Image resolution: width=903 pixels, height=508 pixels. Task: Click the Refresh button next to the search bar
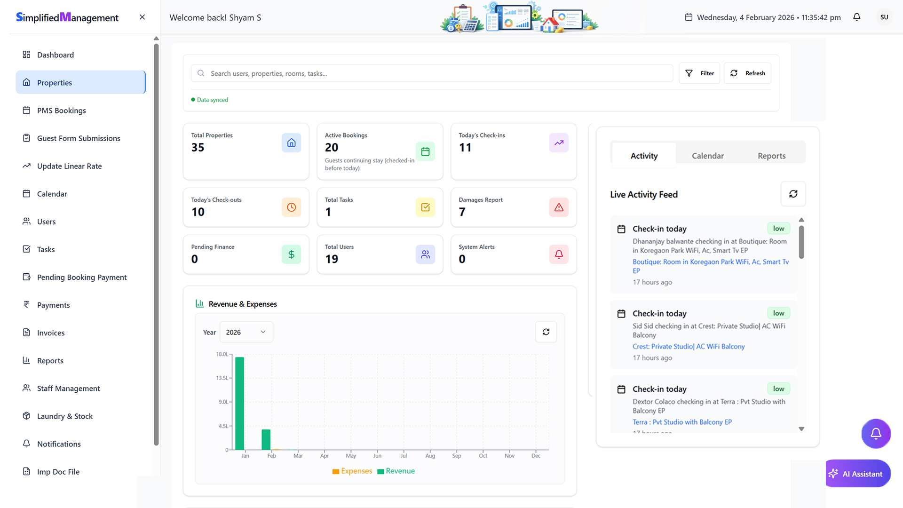[x=747, y=73]
